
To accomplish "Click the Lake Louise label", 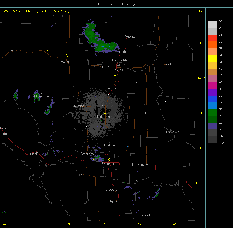I will [x=5, y=131].
